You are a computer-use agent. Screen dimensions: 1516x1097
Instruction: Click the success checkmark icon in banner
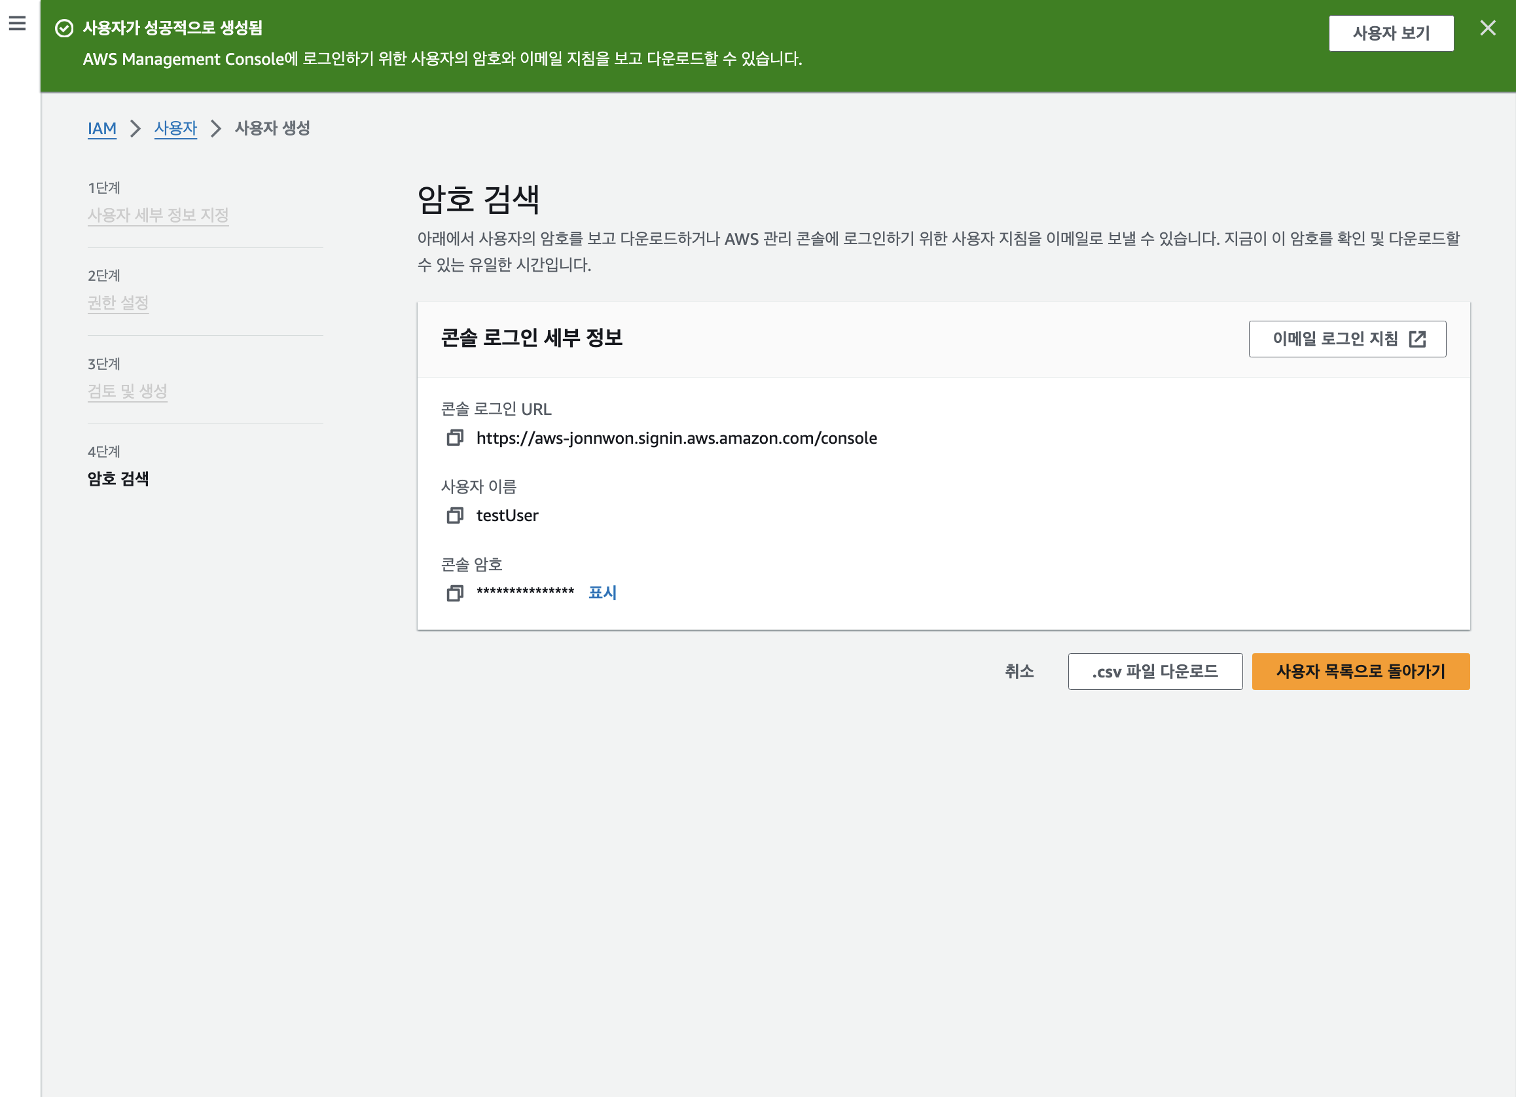[64, 28]
